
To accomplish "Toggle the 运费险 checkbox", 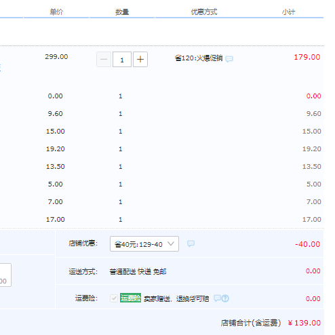I will point(114,298).
